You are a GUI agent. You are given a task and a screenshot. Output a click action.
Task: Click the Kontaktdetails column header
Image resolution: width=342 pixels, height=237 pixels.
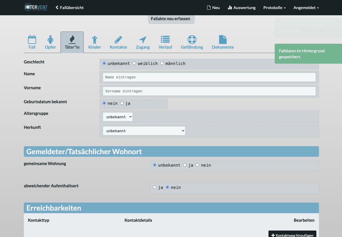138,220
